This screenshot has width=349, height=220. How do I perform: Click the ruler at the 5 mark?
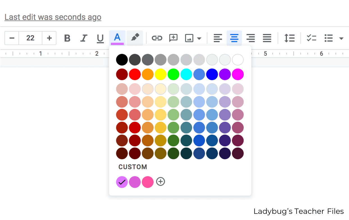coord(265,53)
